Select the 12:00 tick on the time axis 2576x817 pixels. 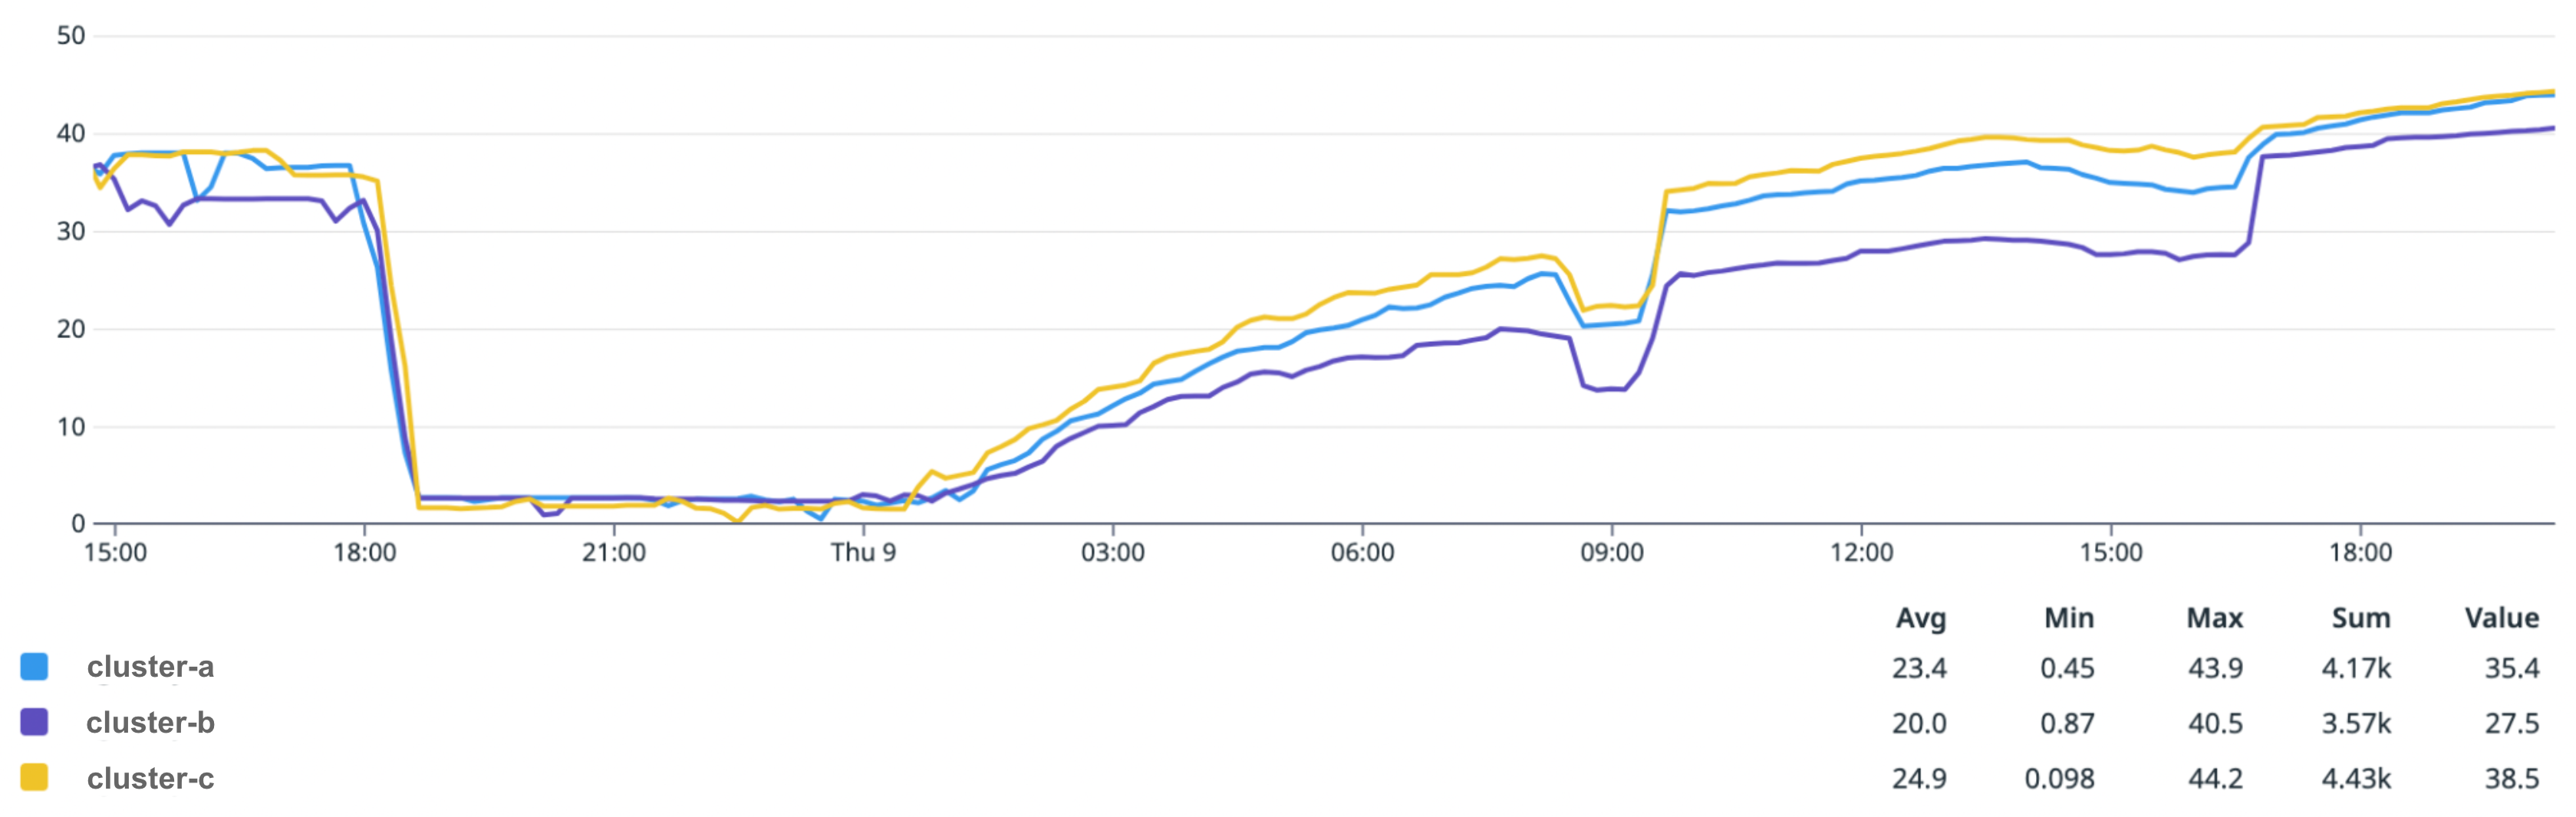[x=1861, y=553]
